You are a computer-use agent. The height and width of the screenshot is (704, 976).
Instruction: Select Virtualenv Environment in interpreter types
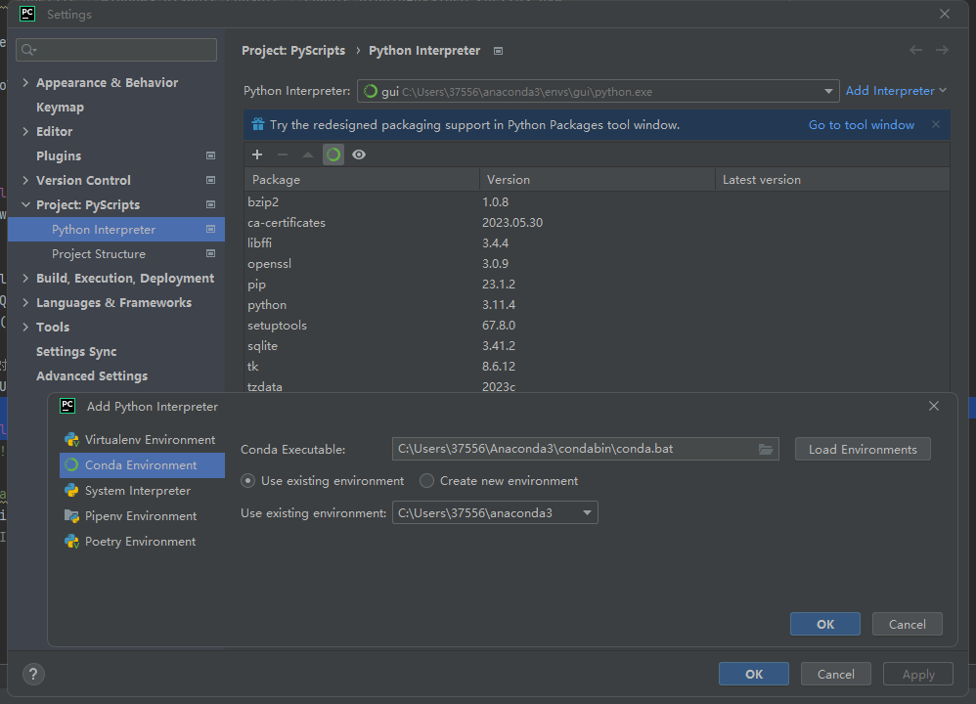(x=142, y=439)
